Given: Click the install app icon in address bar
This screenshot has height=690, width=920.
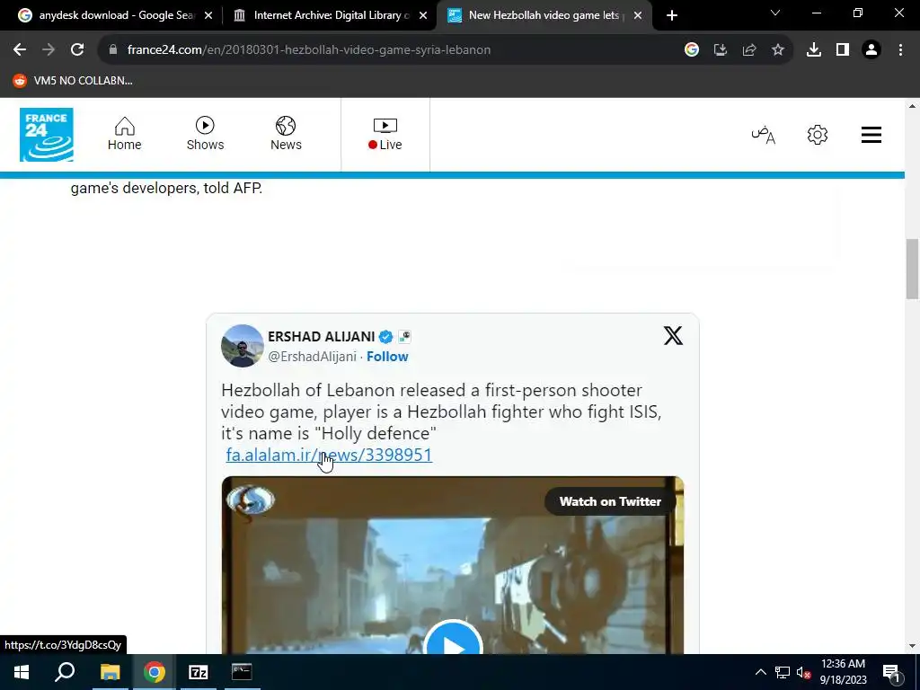Looking at the screenshot, I should point(721,50).
